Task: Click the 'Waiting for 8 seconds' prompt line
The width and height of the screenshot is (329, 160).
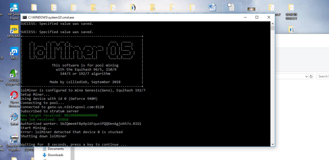Action: click(x=74, y=145)
